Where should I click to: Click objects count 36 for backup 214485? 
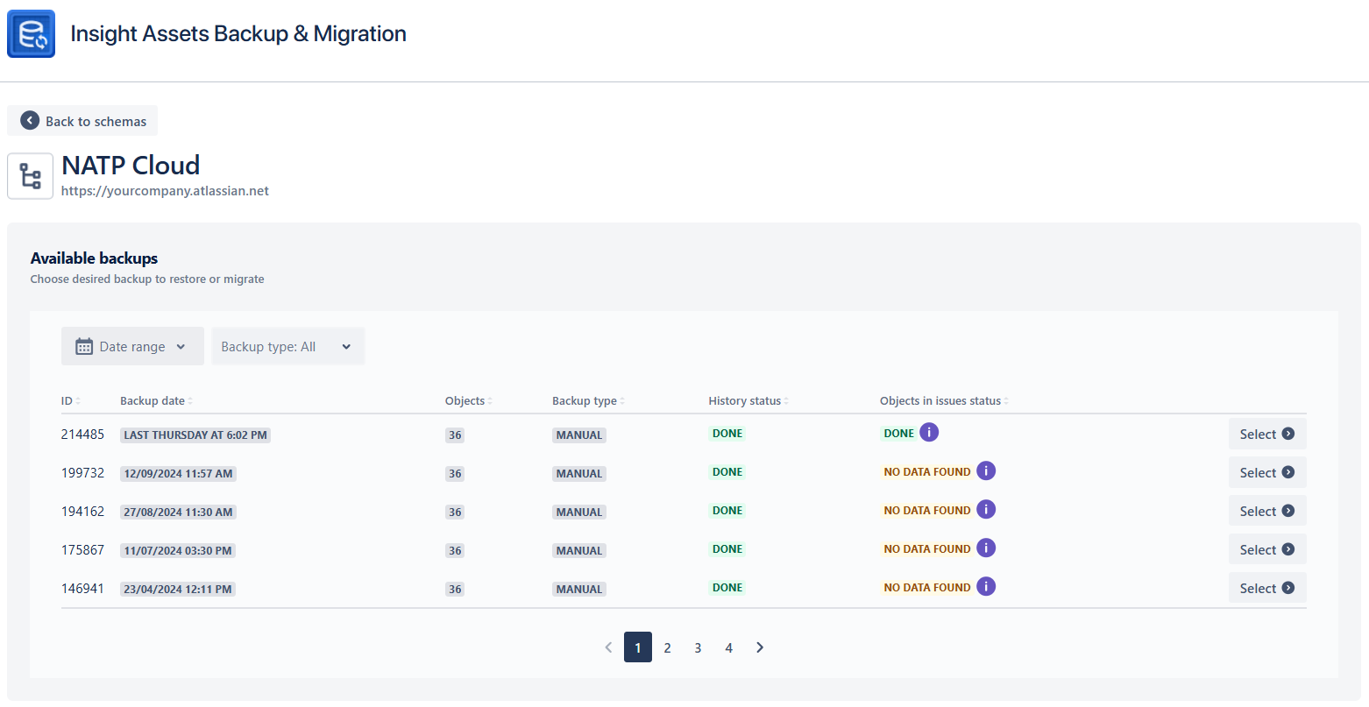(455, 435)
